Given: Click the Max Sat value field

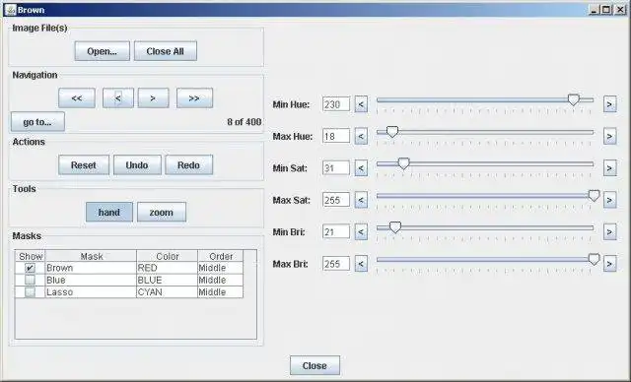Looking at the screenshot, I should (x=336, y=200).
